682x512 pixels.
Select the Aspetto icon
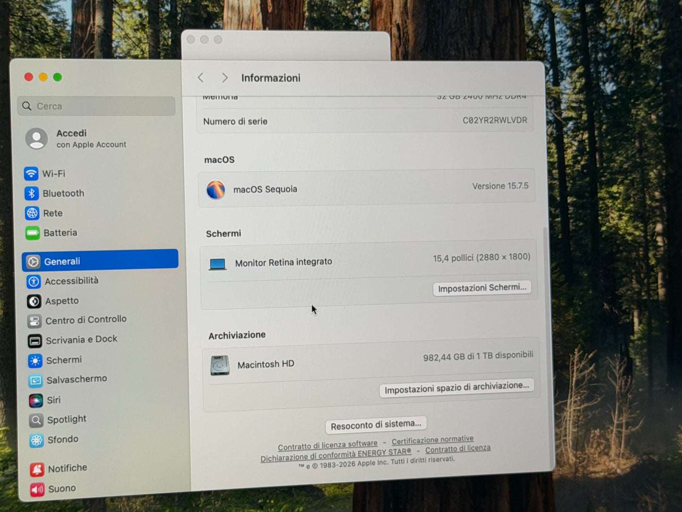click(34, 301)
